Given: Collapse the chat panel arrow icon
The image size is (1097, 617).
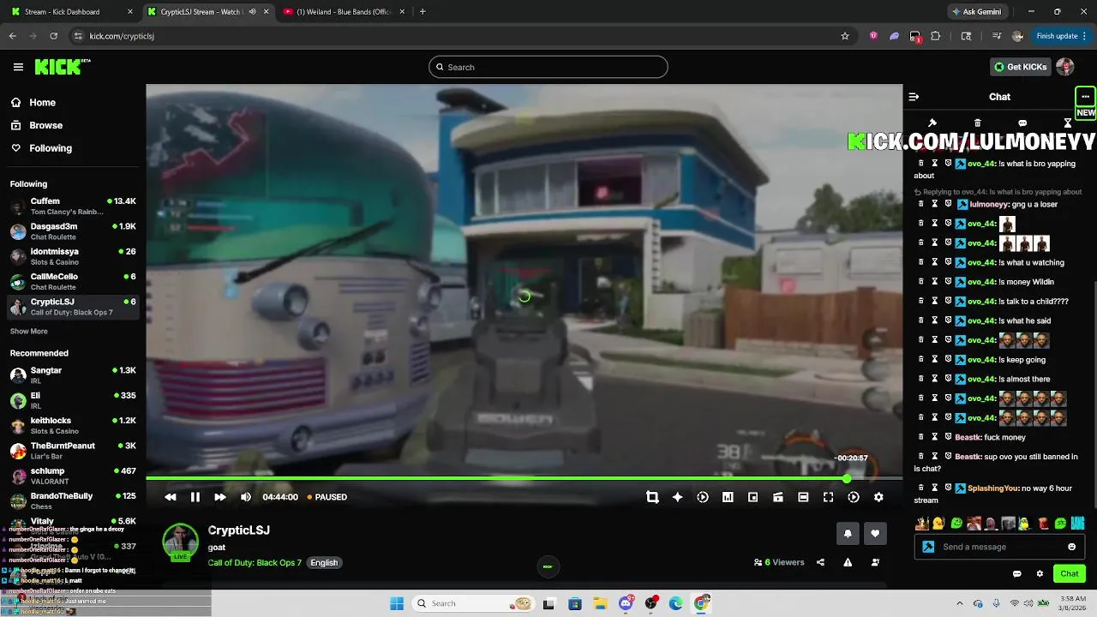Looking at the screenshot, I should point(914,97).
